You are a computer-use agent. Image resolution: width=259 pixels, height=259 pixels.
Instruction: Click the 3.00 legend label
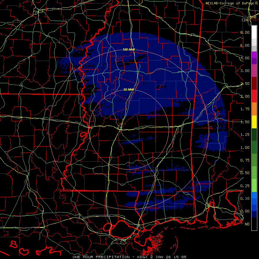click(245, 71)
